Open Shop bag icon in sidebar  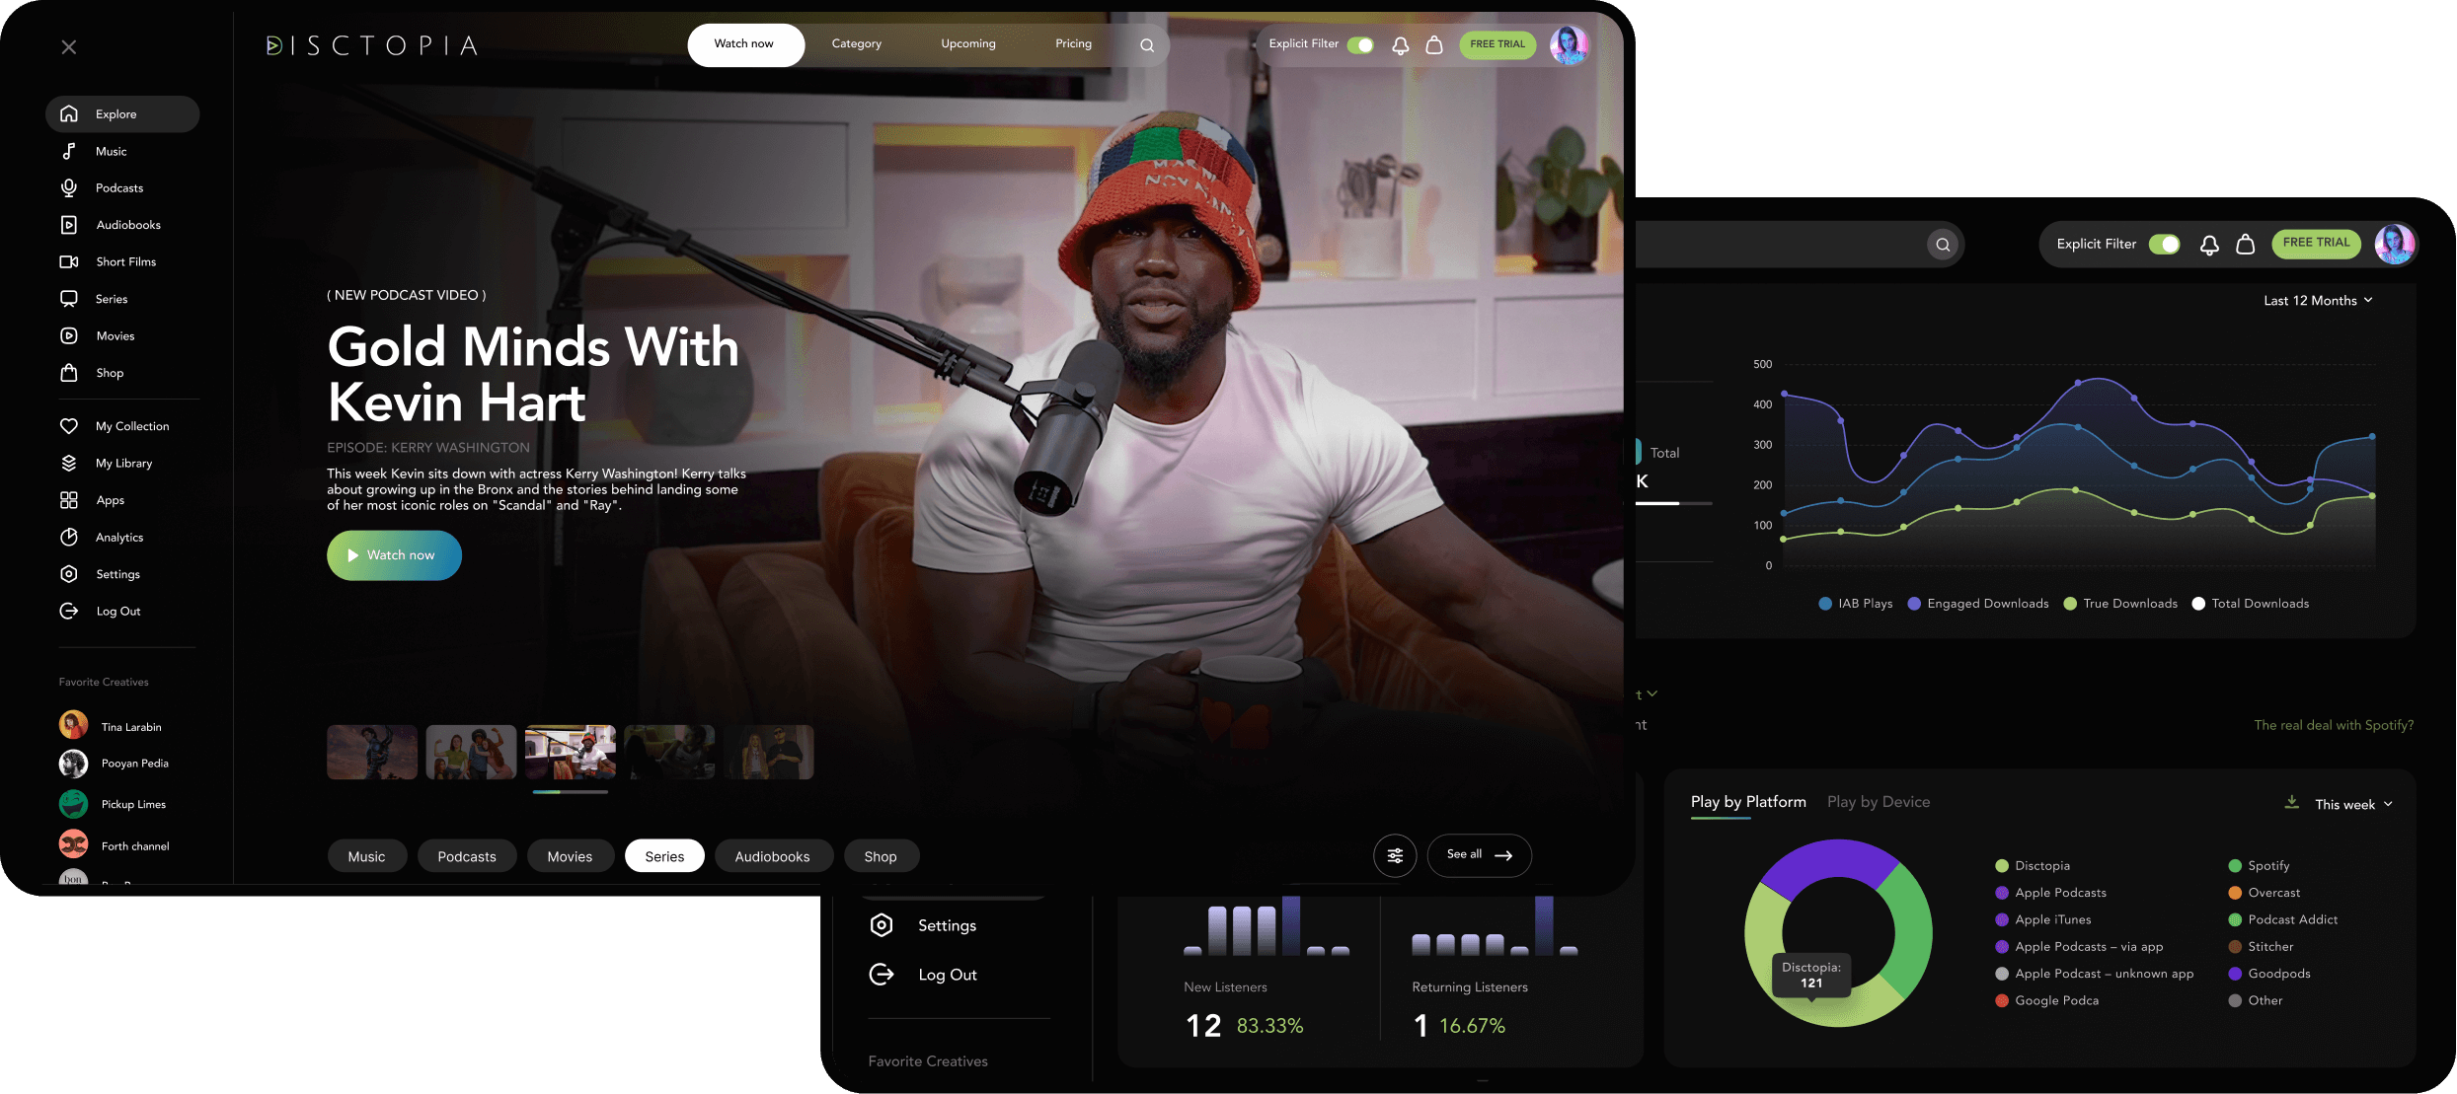coord(69,373)
